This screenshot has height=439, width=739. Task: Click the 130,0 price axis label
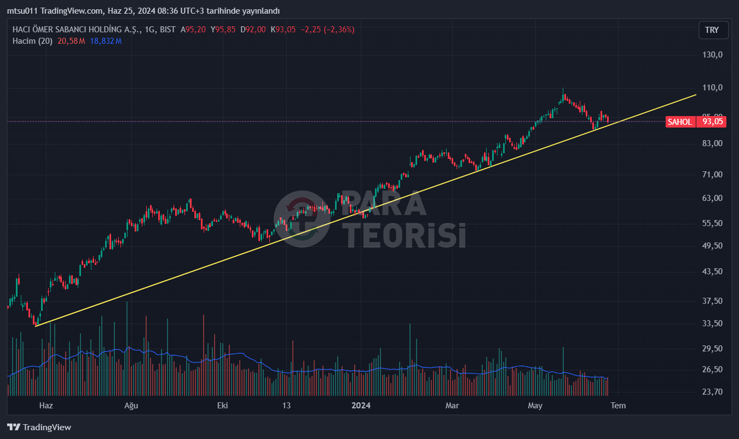pyautogui.click(x=713, y=55)
